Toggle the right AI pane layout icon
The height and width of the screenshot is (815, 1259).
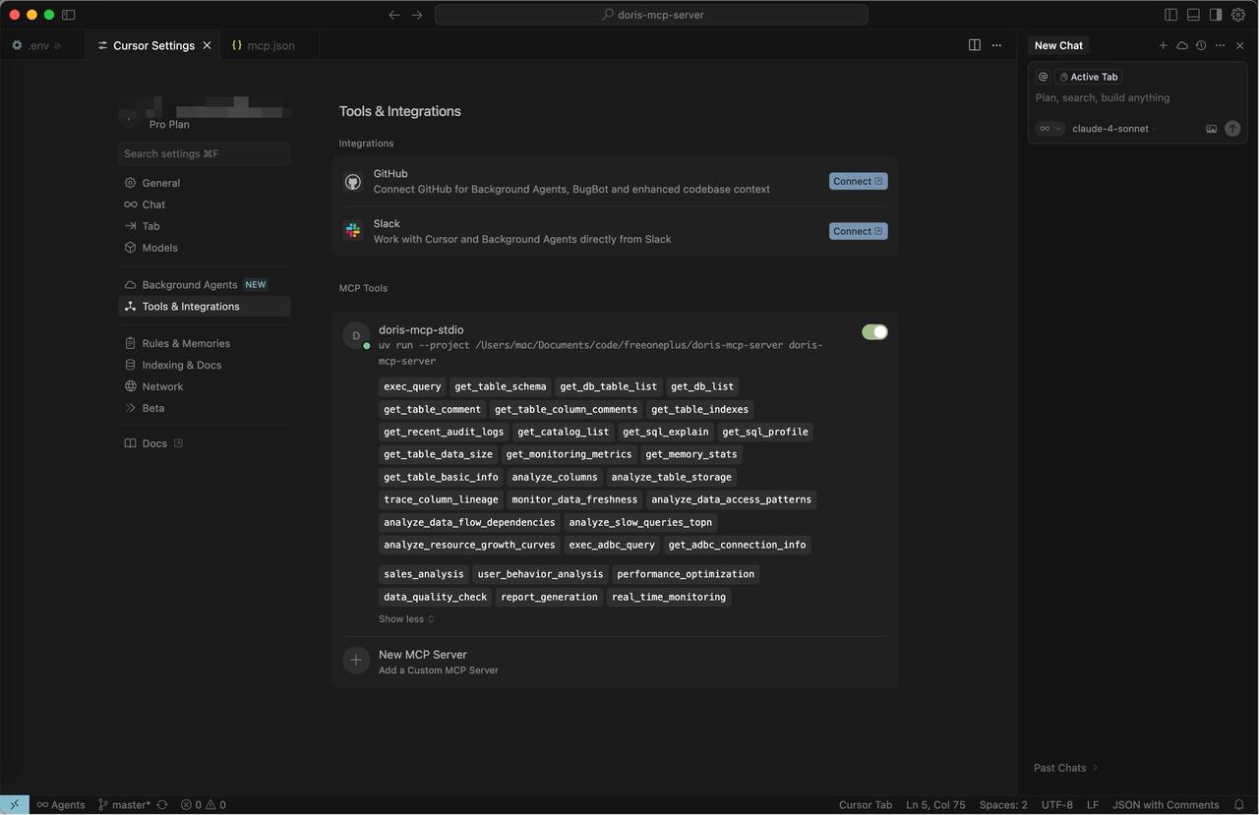coord(1216,15)
